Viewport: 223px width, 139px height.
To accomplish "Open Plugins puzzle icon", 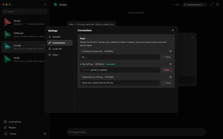I will pyautogui.click(x=5, y=128).
